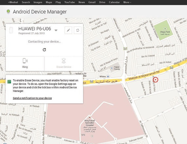
Task: Click the Erase Device icon
Action: [x=64, y=61]
